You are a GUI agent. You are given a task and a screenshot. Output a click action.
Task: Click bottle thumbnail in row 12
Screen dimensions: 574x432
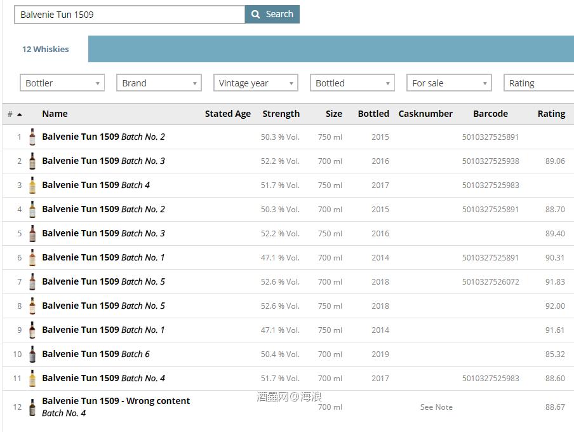tap(32, 407)
